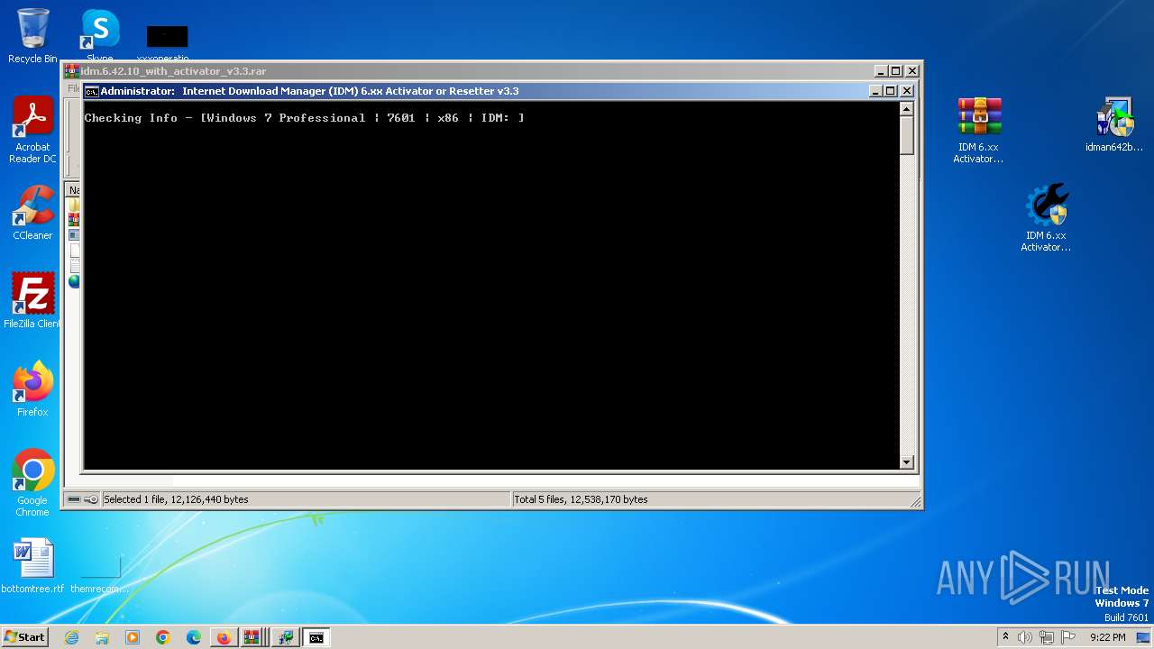This screenshot has height=649, width=1154.
Task: Switch to Firefox on the taskbar
Action: tap(224, 637)
